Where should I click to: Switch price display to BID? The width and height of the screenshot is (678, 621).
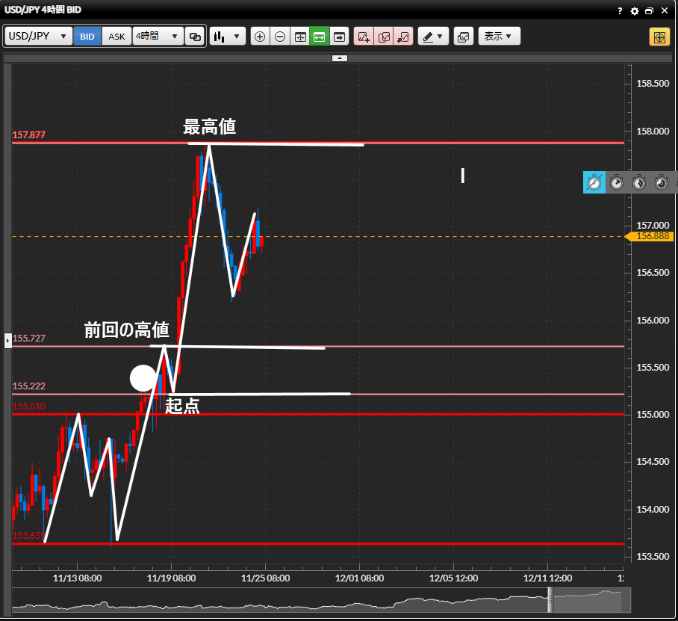(x=87, y=37)
